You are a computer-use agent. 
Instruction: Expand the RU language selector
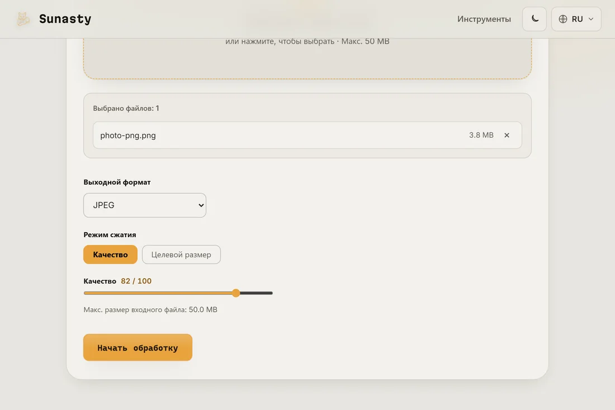coord(576,19)
